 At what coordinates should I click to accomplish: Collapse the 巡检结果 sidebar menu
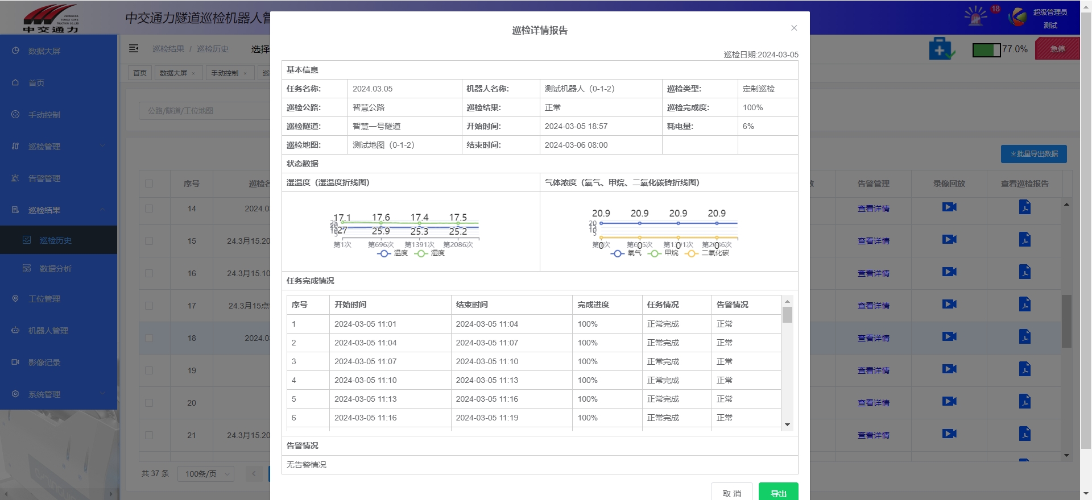(x=59, y=210)
